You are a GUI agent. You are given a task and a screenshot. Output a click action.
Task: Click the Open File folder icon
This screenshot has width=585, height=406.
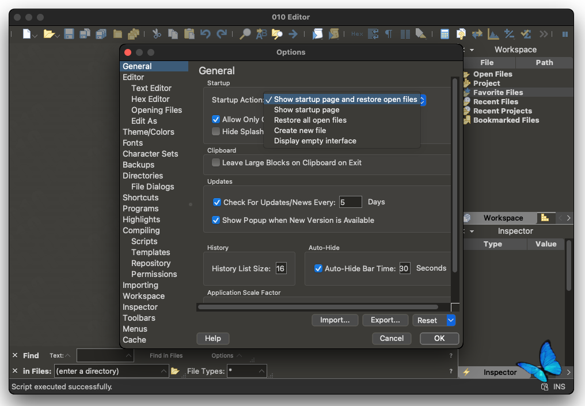[48, 34]
